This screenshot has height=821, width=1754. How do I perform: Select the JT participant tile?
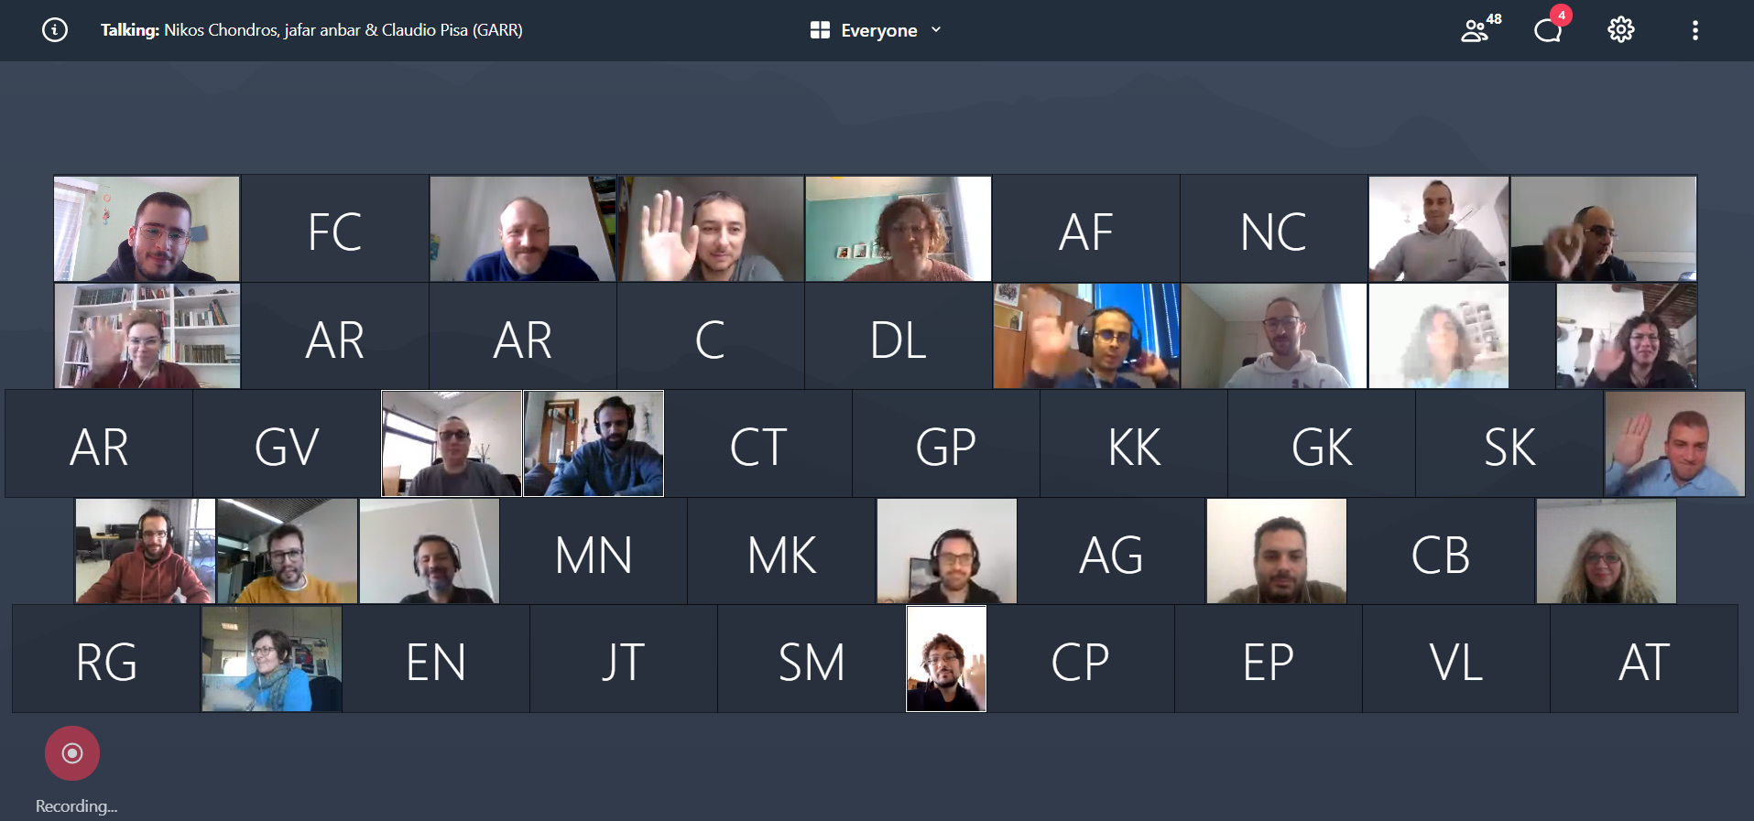(624, 659)
